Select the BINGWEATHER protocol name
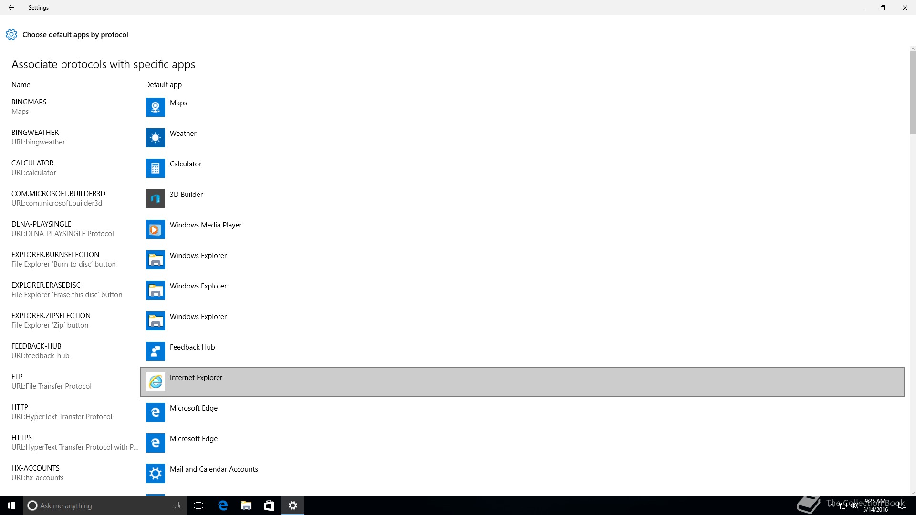 35,133
